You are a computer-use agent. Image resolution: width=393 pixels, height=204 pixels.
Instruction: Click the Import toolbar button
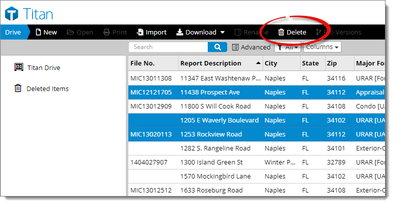pyautogui.click(x=152, y=32)
